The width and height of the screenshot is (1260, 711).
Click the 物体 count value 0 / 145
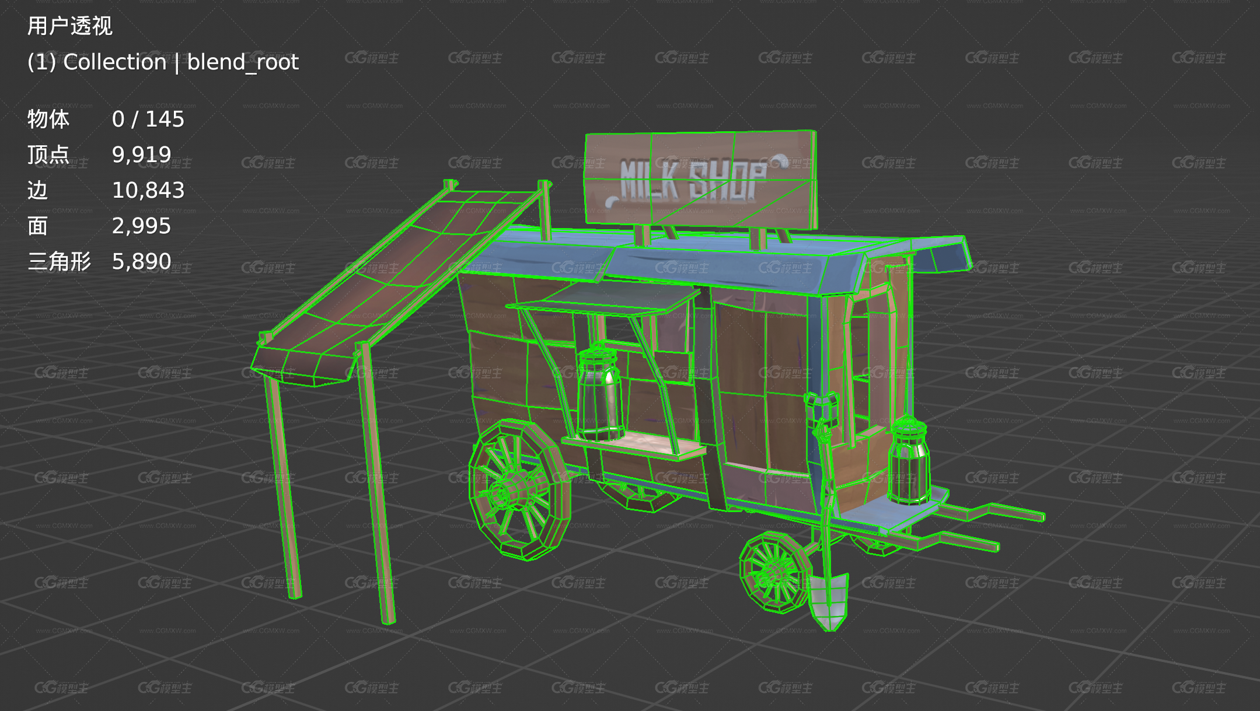[148, 119]
